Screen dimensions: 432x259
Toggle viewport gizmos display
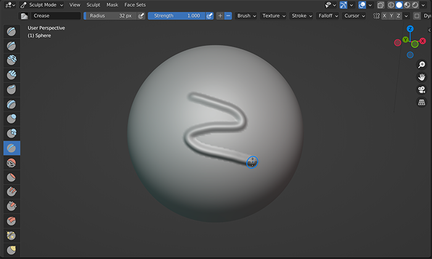(x=343, y=5)
